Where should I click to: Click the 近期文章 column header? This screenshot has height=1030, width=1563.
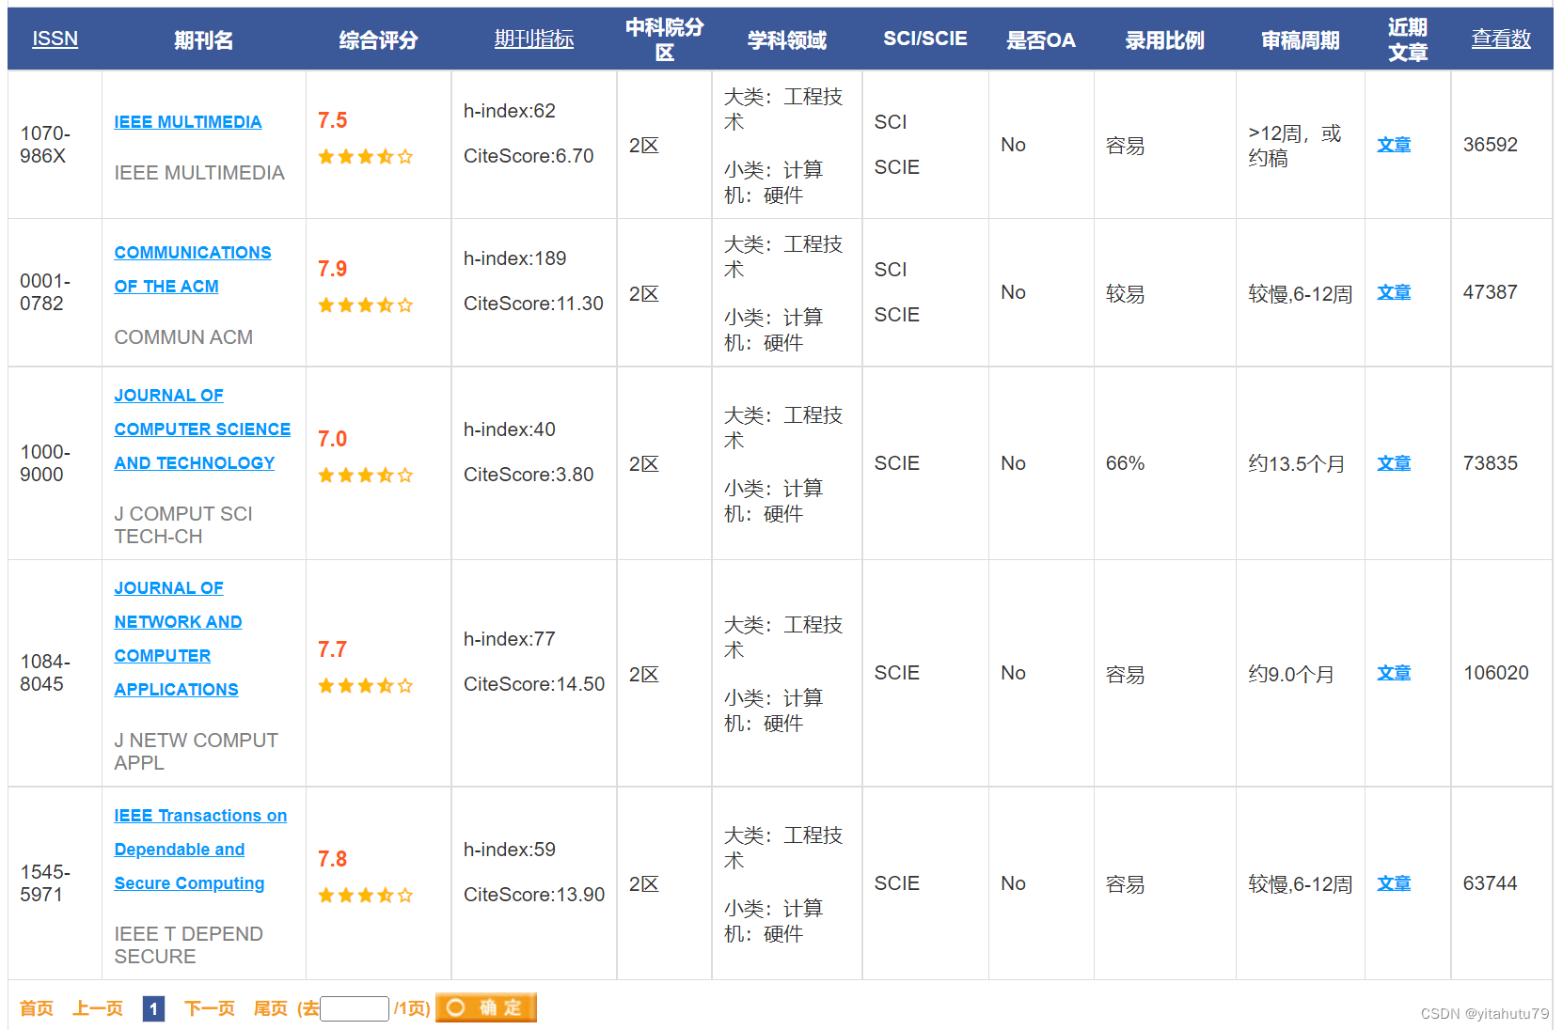1407,39
